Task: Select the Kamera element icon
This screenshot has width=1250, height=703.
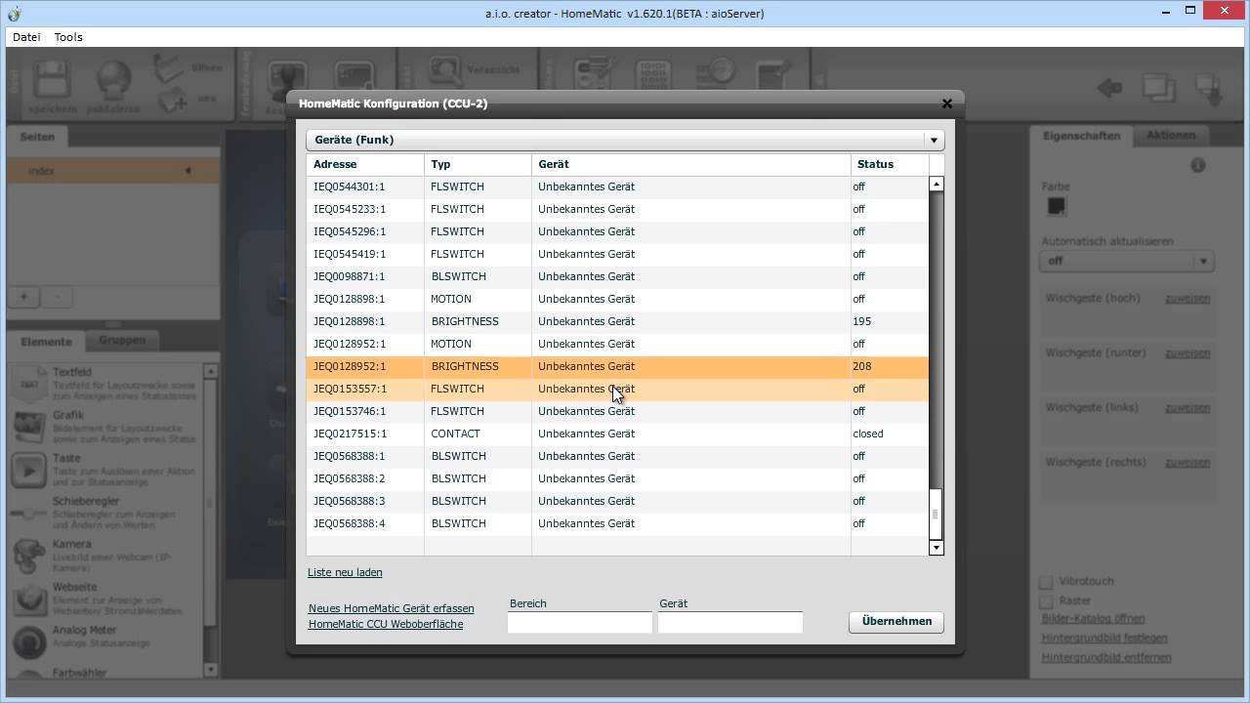Action: 29,556
